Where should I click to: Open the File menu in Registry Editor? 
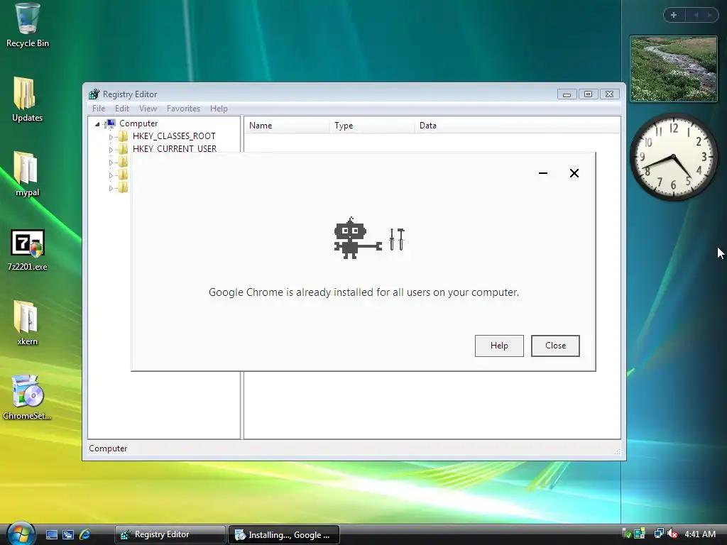tap(99, 109)
